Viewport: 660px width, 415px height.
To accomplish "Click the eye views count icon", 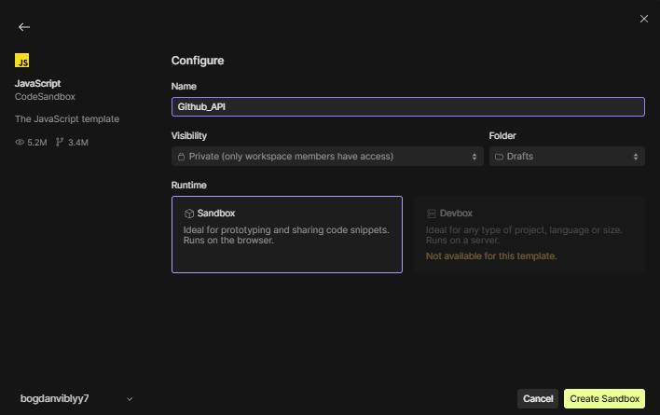I will (20, 143).
